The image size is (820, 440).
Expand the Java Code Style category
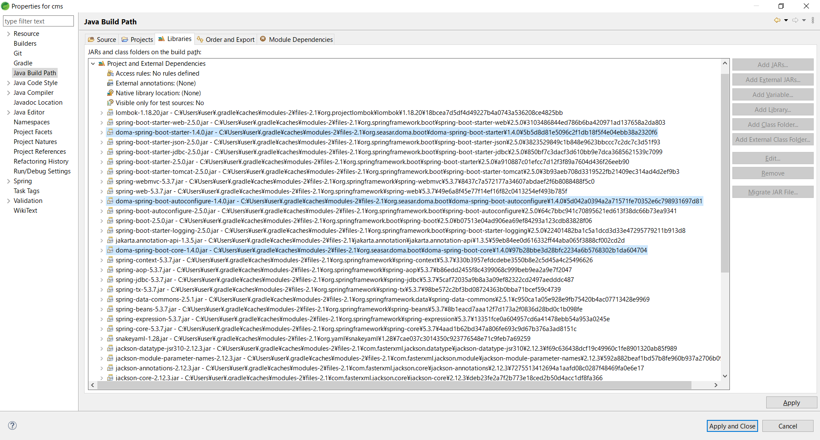click(x=8, y=83)
